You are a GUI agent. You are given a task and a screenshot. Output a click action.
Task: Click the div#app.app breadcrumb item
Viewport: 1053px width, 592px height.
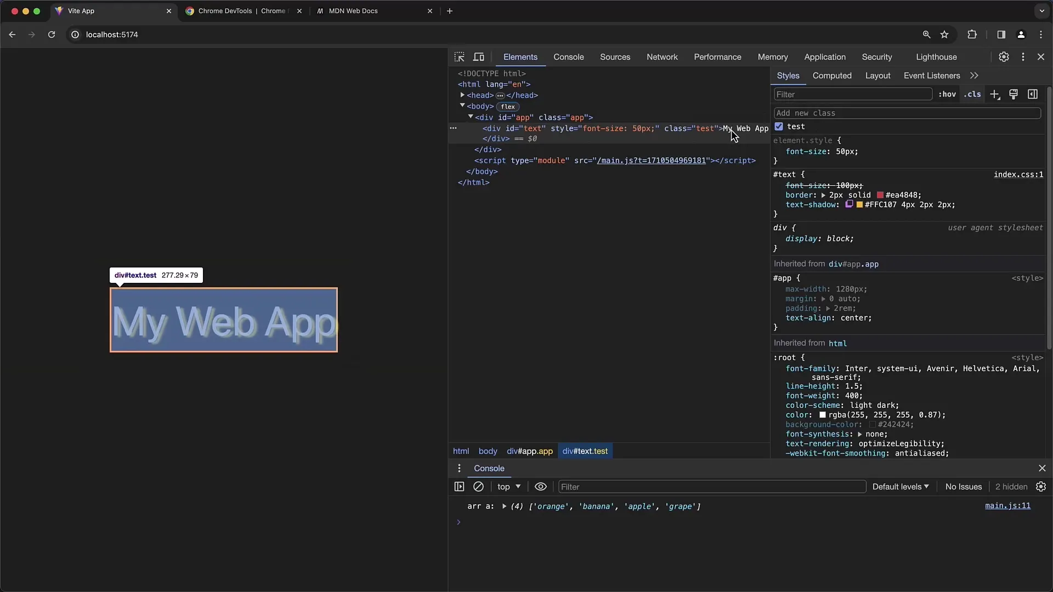[x=529, y=451]
